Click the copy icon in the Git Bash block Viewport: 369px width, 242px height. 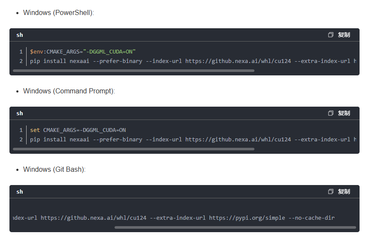(331, 191)
